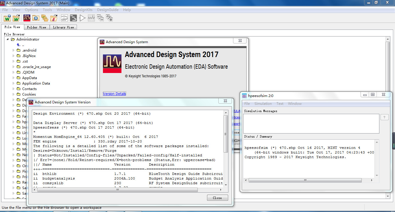Click the help question mark in hpeesofsim
Viewport: 395px width, 212px height.
point(384,117)
